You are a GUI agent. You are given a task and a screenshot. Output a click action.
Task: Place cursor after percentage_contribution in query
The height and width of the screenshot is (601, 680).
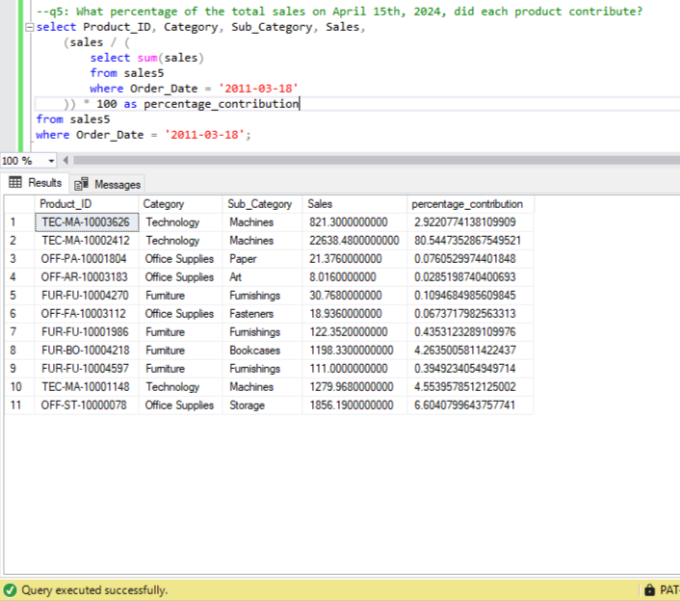(x=300, y=104)
